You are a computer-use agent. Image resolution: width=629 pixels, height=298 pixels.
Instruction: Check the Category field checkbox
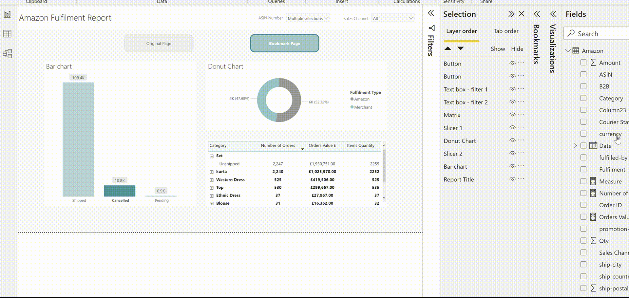[x=583, y=98]
